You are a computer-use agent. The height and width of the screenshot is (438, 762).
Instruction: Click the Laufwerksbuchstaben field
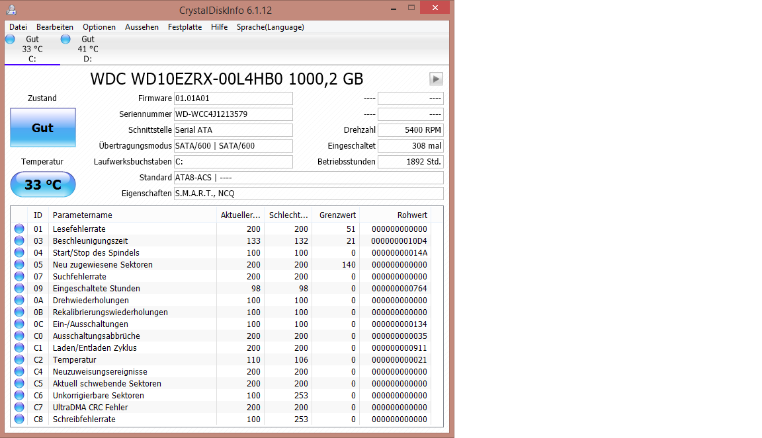[x=233, y=162]
